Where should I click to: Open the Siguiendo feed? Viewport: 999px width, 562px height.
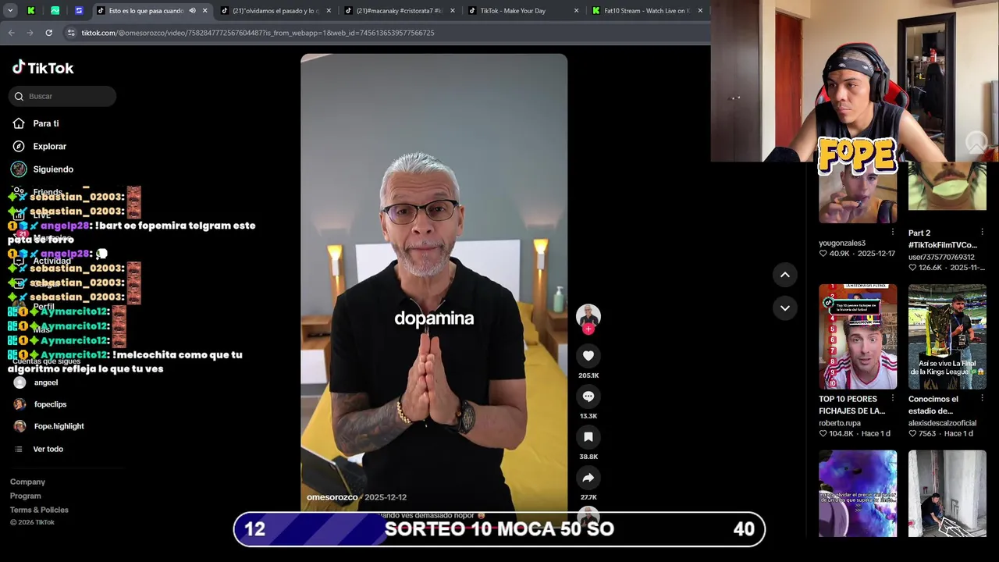click(x=53, y=169)
